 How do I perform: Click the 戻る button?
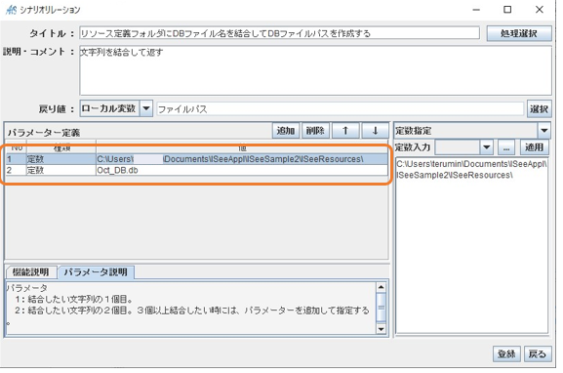click(x=538, y=353)
